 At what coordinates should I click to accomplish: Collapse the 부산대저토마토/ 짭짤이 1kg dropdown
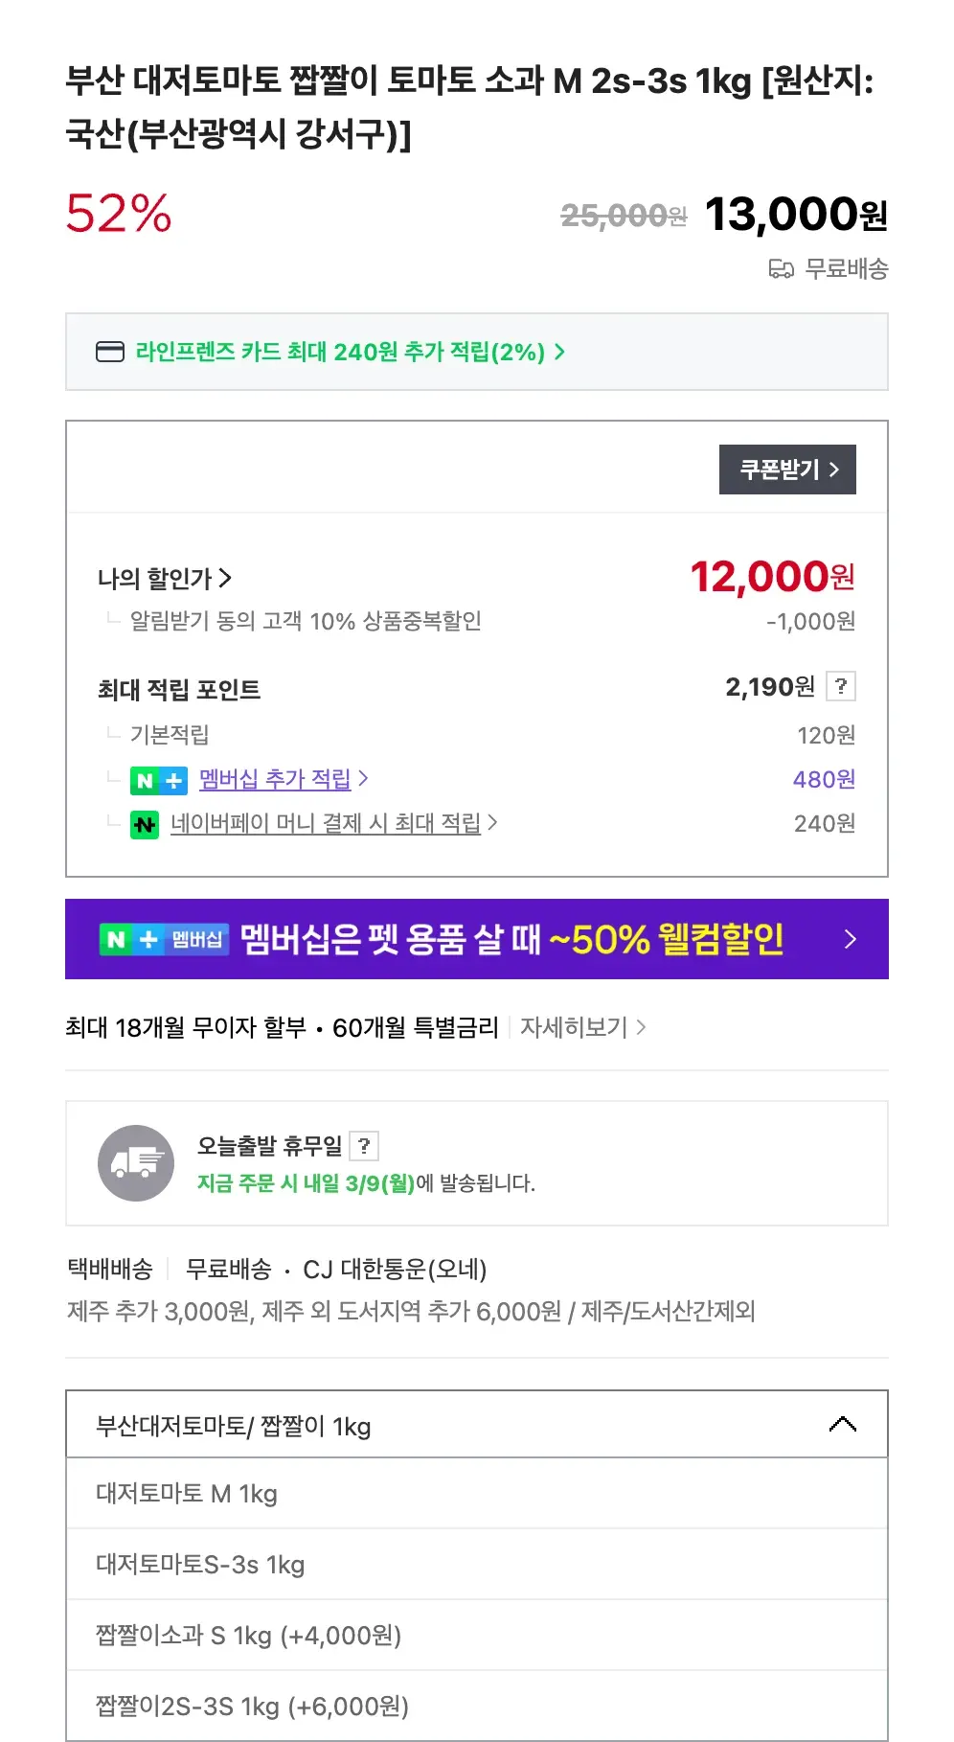842,1425
